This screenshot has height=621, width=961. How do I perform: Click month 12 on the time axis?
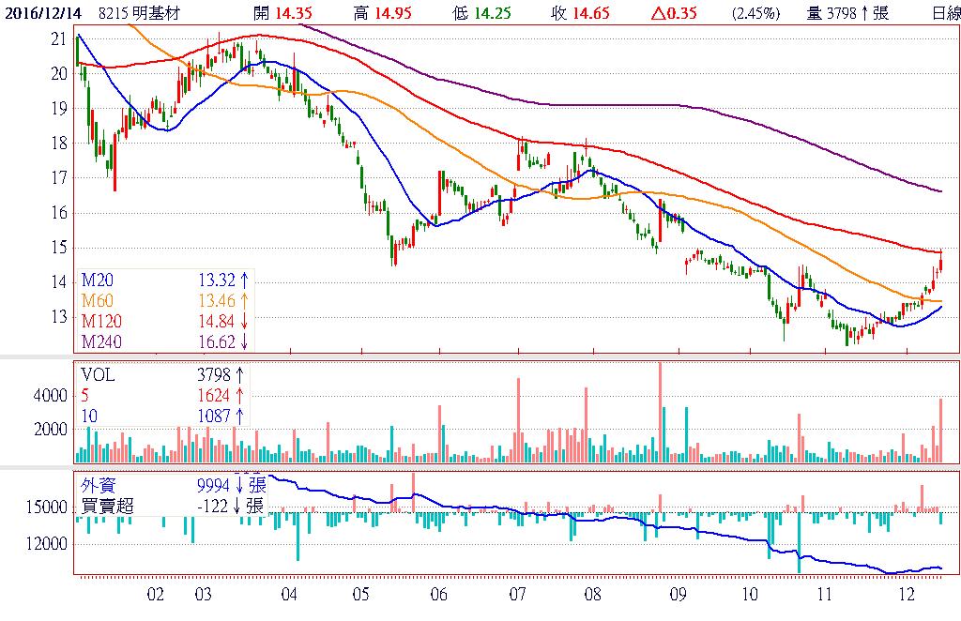(x=906, y=595)
